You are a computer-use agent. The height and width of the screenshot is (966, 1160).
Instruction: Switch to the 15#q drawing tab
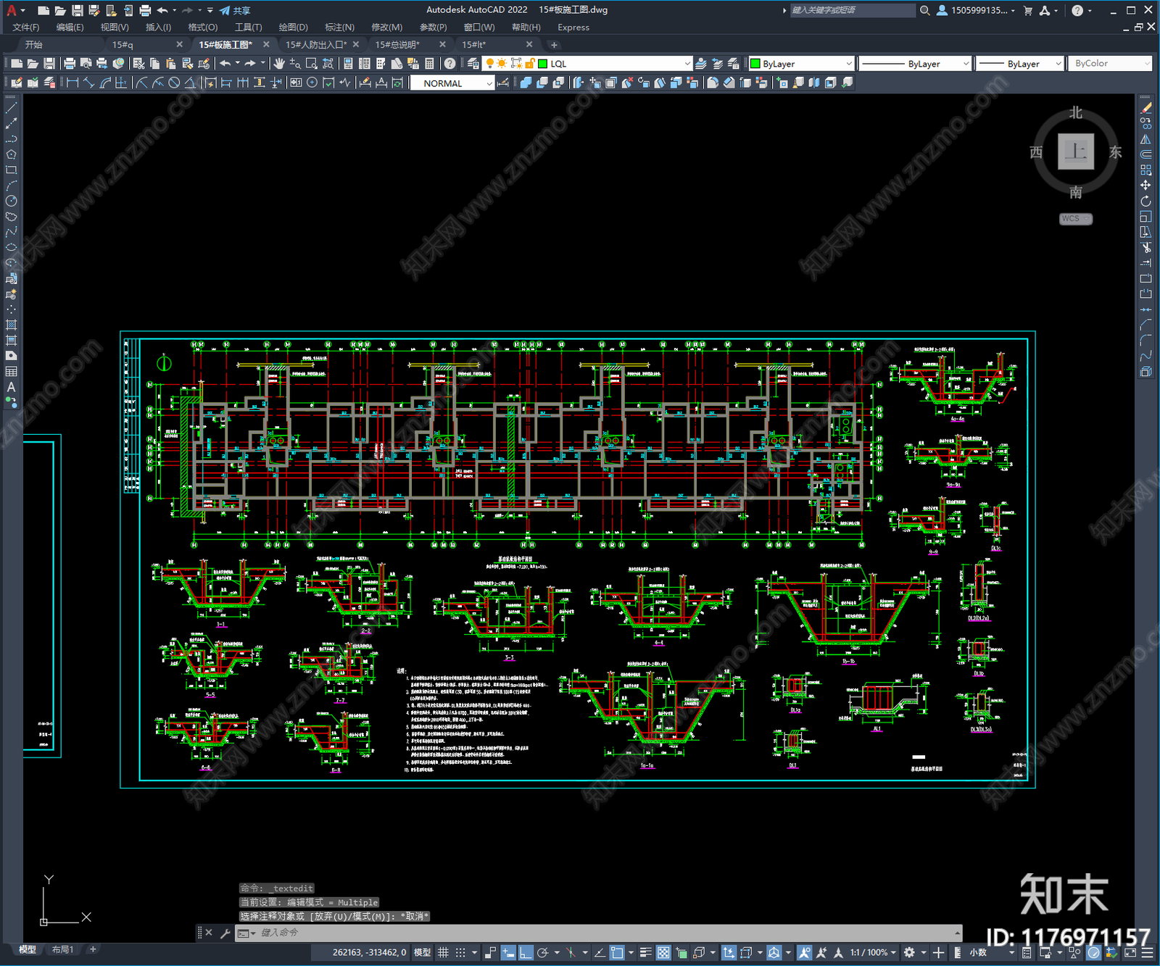coord(123,44)
